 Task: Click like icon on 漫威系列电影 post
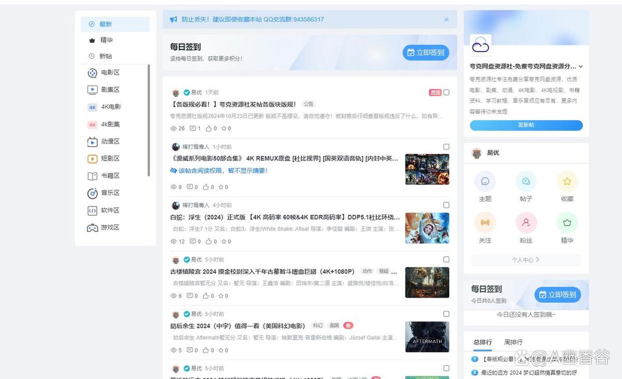point(206,187)
